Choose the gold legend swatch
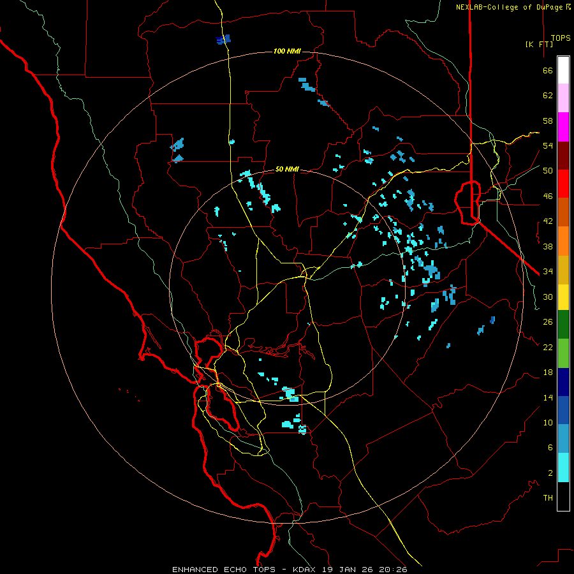 point(563,270)
